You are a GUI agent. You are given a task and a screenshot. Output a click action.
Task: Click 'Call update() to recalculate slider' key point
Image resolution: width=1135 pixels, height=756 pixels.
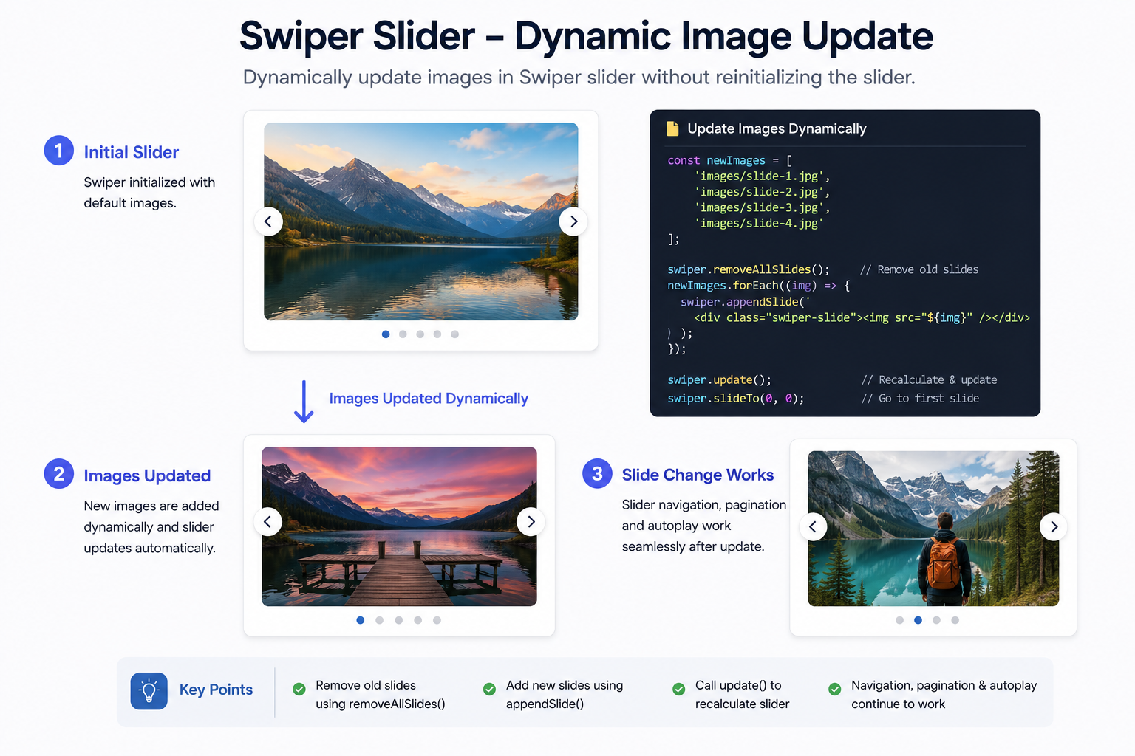tap(742, 695)
